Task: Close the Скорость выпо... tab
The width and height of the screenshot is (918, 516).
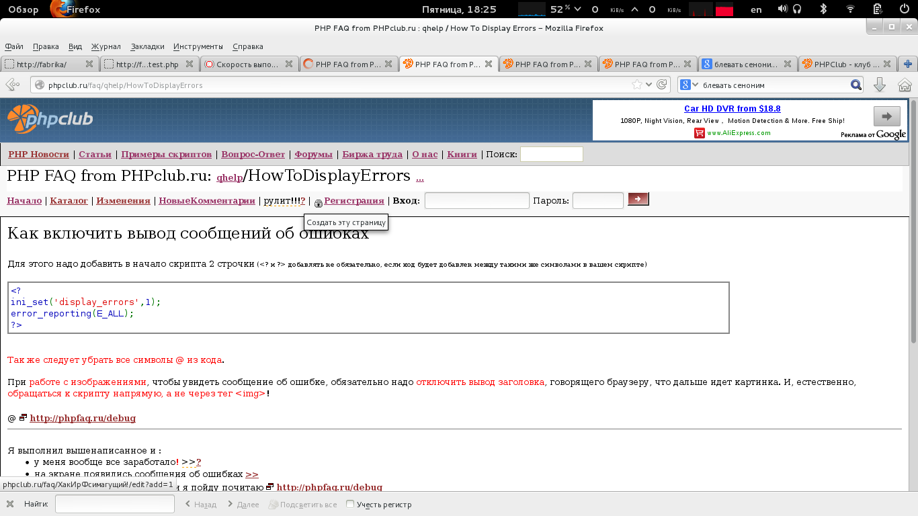Action: 289,64
